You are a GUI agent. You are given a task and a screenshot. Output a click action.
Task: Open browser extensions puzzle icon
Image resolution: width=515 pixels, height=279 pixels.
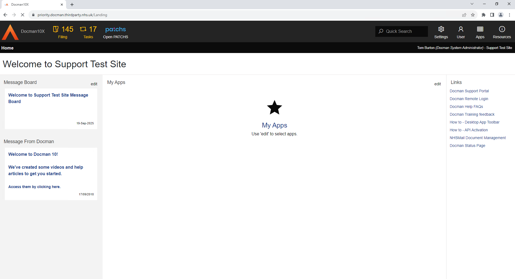483,15
